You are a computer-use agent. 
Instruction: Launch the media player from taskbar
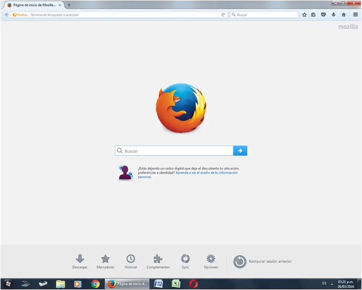coord(78,284)
